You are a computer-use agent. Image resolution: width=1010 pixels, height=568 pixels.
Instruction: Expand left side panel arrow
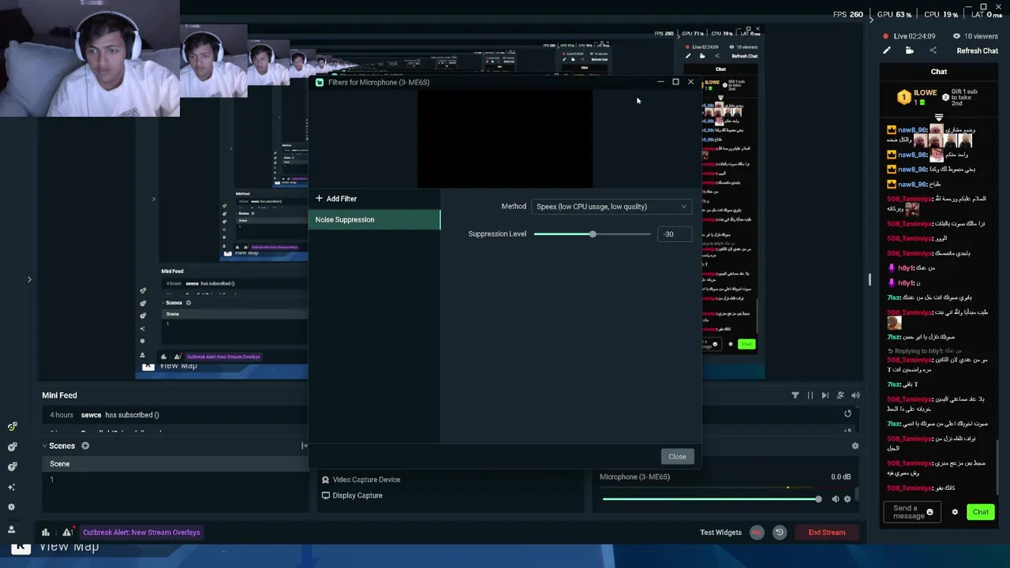point(29,278)
